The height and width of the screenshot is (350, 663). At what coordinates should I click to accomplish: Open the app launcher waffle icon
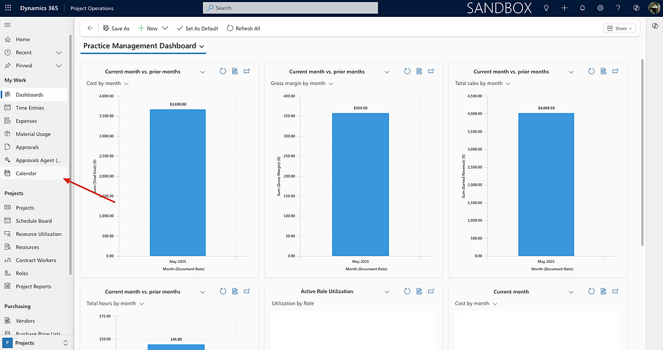(x=8, y=8)
